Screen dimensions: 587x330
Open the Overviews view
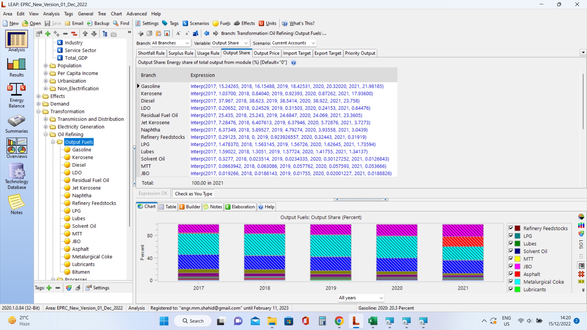[17, 148]
